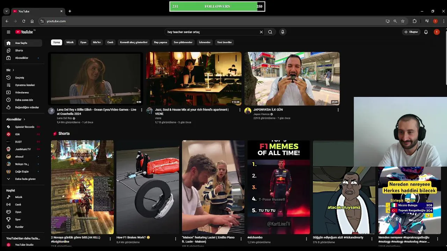Open Spinnin' Records channel

click(23, 127)
